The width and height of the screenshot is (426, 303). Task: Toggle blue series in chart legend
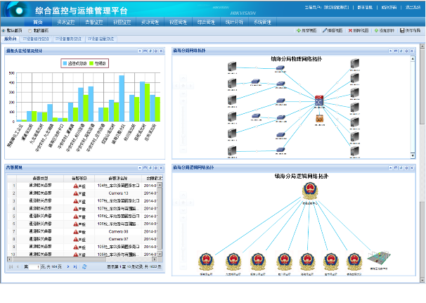[x=65, y=63]
